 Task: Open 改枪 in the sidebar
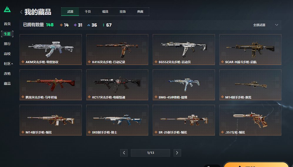[x=7, y=74]
